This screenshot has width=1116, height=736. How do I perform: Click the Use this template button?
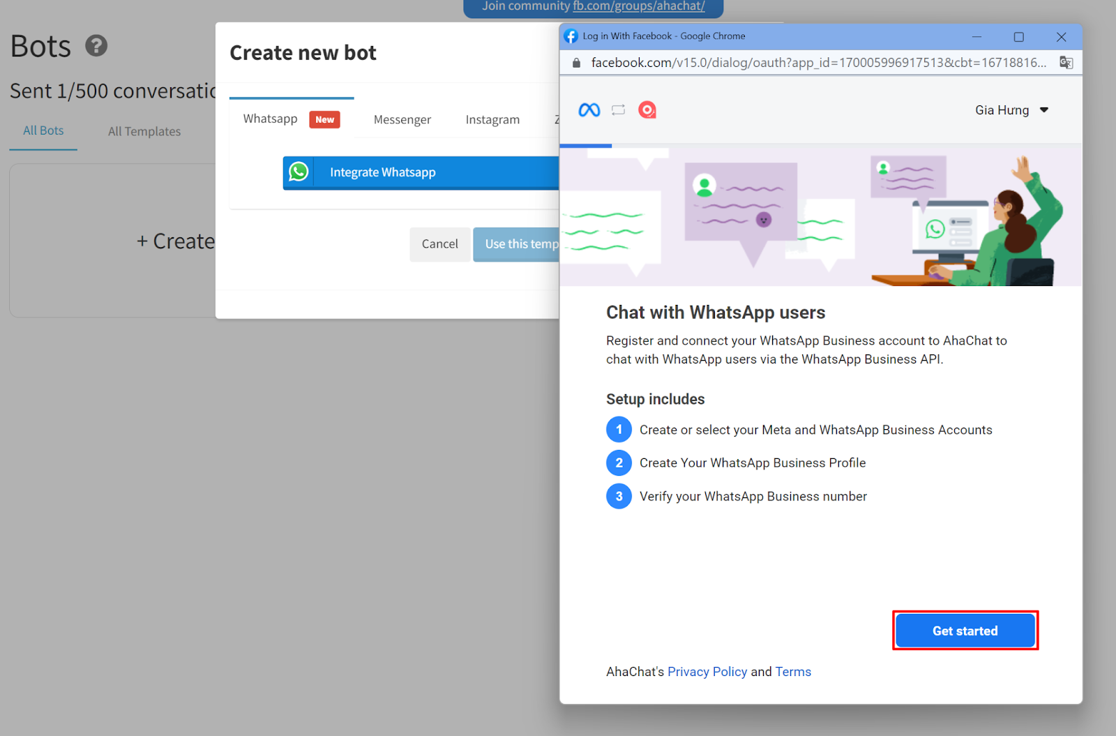tap(517, 244)
